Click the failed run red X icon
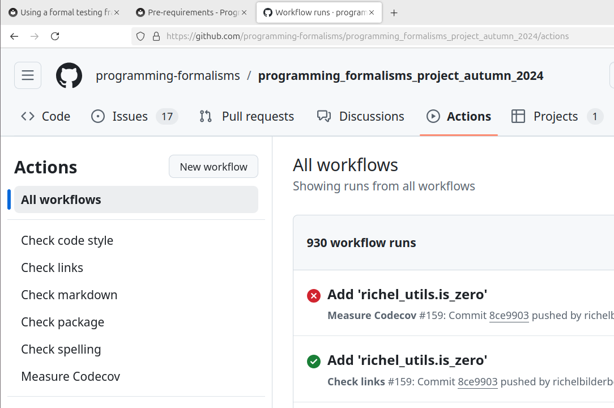Viewport: 614px width, 408px height. pos(313,295)
